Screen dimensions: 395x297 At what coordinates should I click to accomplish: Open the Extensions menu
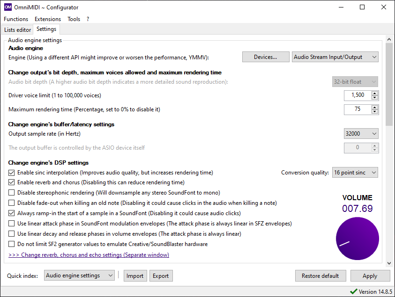click(48, 19)
